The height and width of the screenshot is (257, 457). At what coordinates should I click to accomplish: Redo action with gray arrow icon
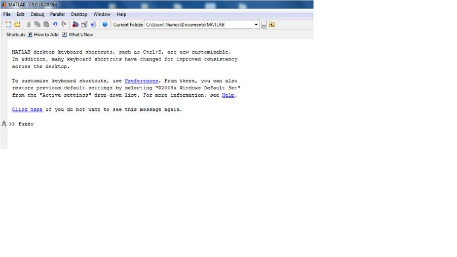[64, 24]
